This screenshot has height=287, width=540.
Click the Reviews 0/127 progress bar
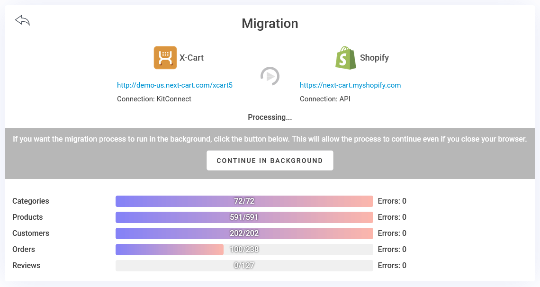pos(244,266)
